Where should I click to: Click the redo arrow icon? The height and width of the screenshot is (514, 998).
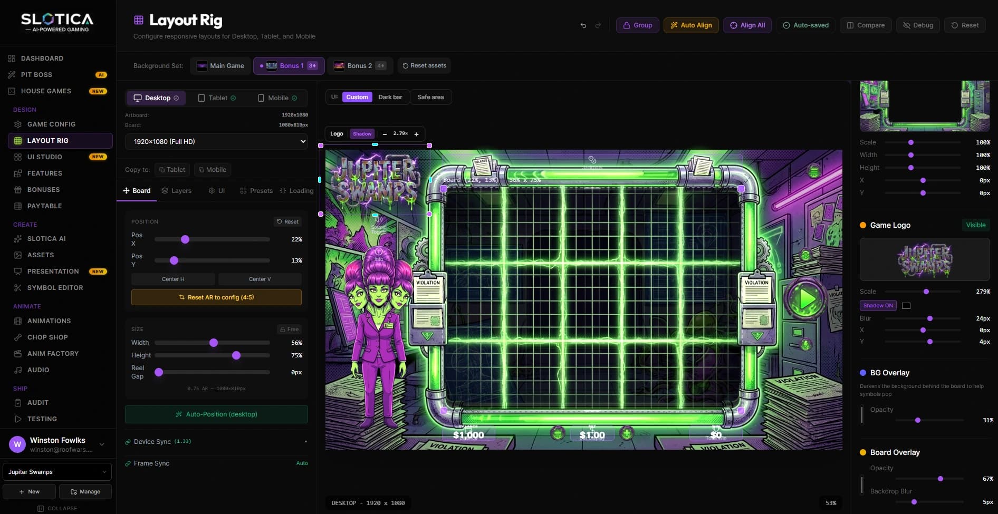click(x=598, y=25)
